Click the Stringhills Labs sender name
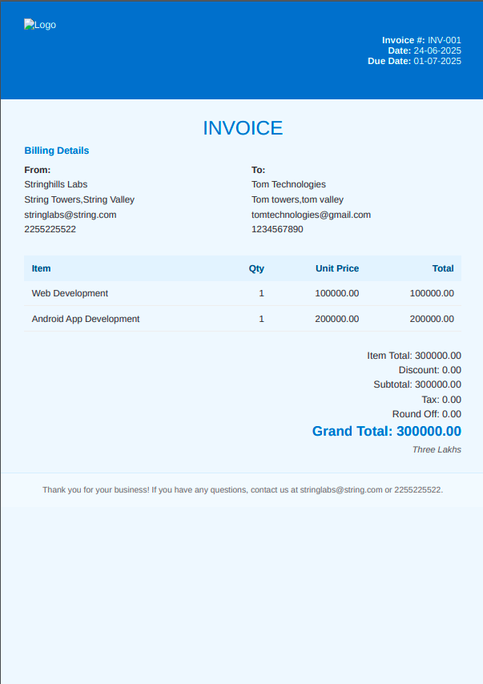This screenshot has height=684, width=483. pyautogui.click(x=56, y=184)
